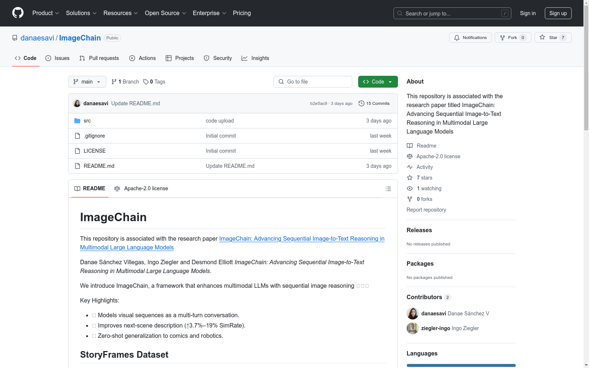Screen dimensions: 589x368
Task: Click the code upload commit message
Action: click(220, 121)
